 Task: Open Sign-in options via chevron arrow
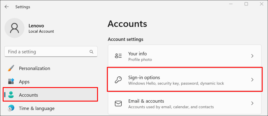click(252, 80)
